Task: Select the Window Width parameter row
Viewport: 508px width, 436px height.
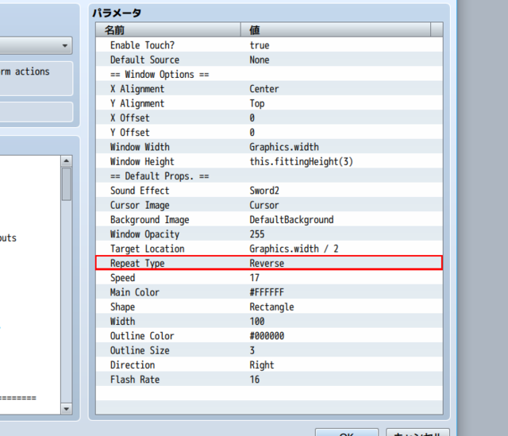Action: 269,147
